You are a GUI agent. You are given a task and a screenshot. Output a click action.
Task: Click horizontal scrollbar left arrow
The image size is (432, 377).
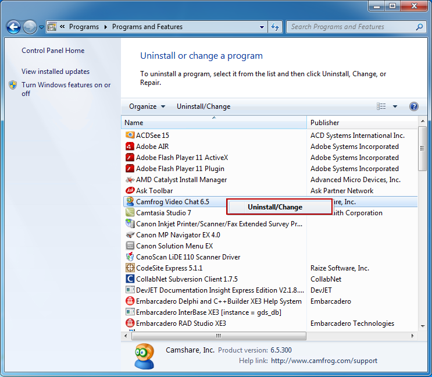point(126,336)
